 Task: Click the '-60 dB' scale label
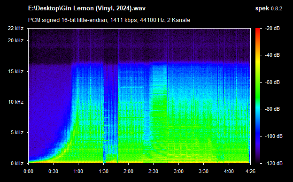[272, 82]
